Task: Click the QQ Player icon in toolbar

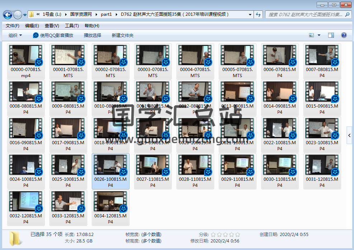Action: pyautogui.click(x=36, y=35)
